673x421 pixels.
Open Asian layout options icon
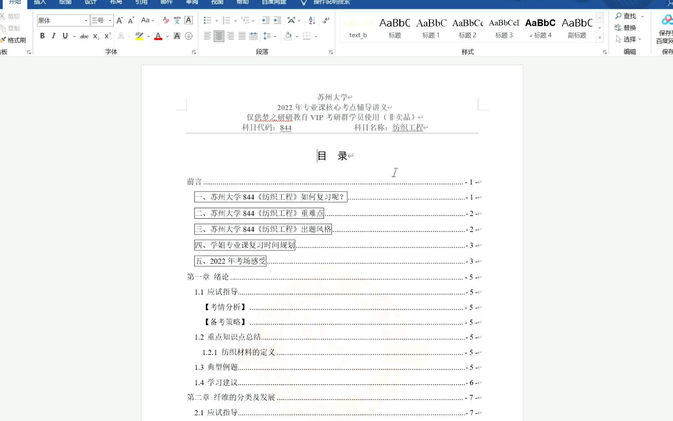click(x=291, y=20)
